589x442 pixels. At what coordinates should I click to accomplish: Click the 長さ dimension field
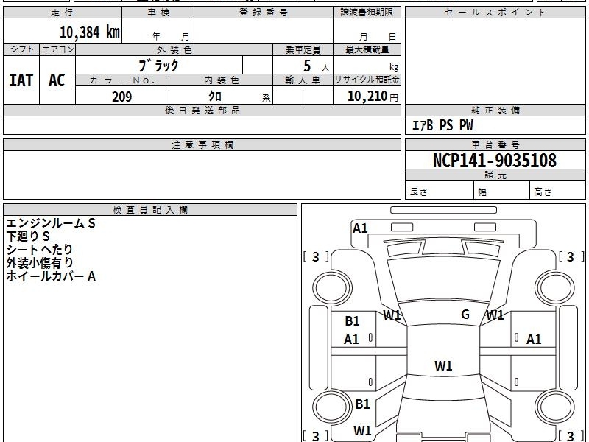click(440, 191)
